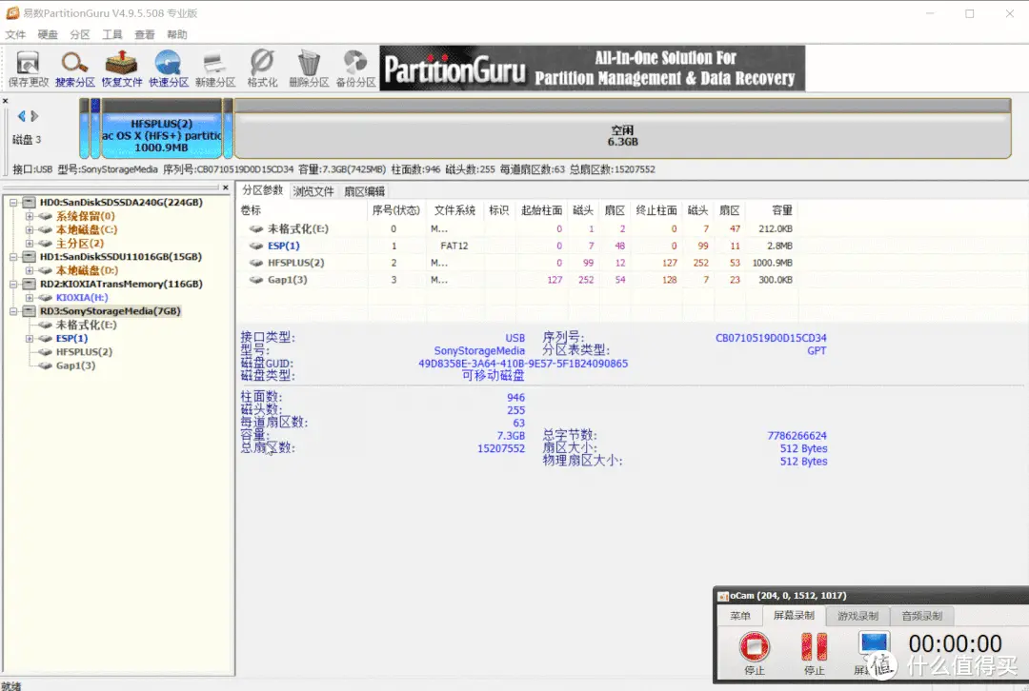The width and height of the screenshot is (1029, 691).
Task: Click the 卷标 column header
Action: click(251, 210)
